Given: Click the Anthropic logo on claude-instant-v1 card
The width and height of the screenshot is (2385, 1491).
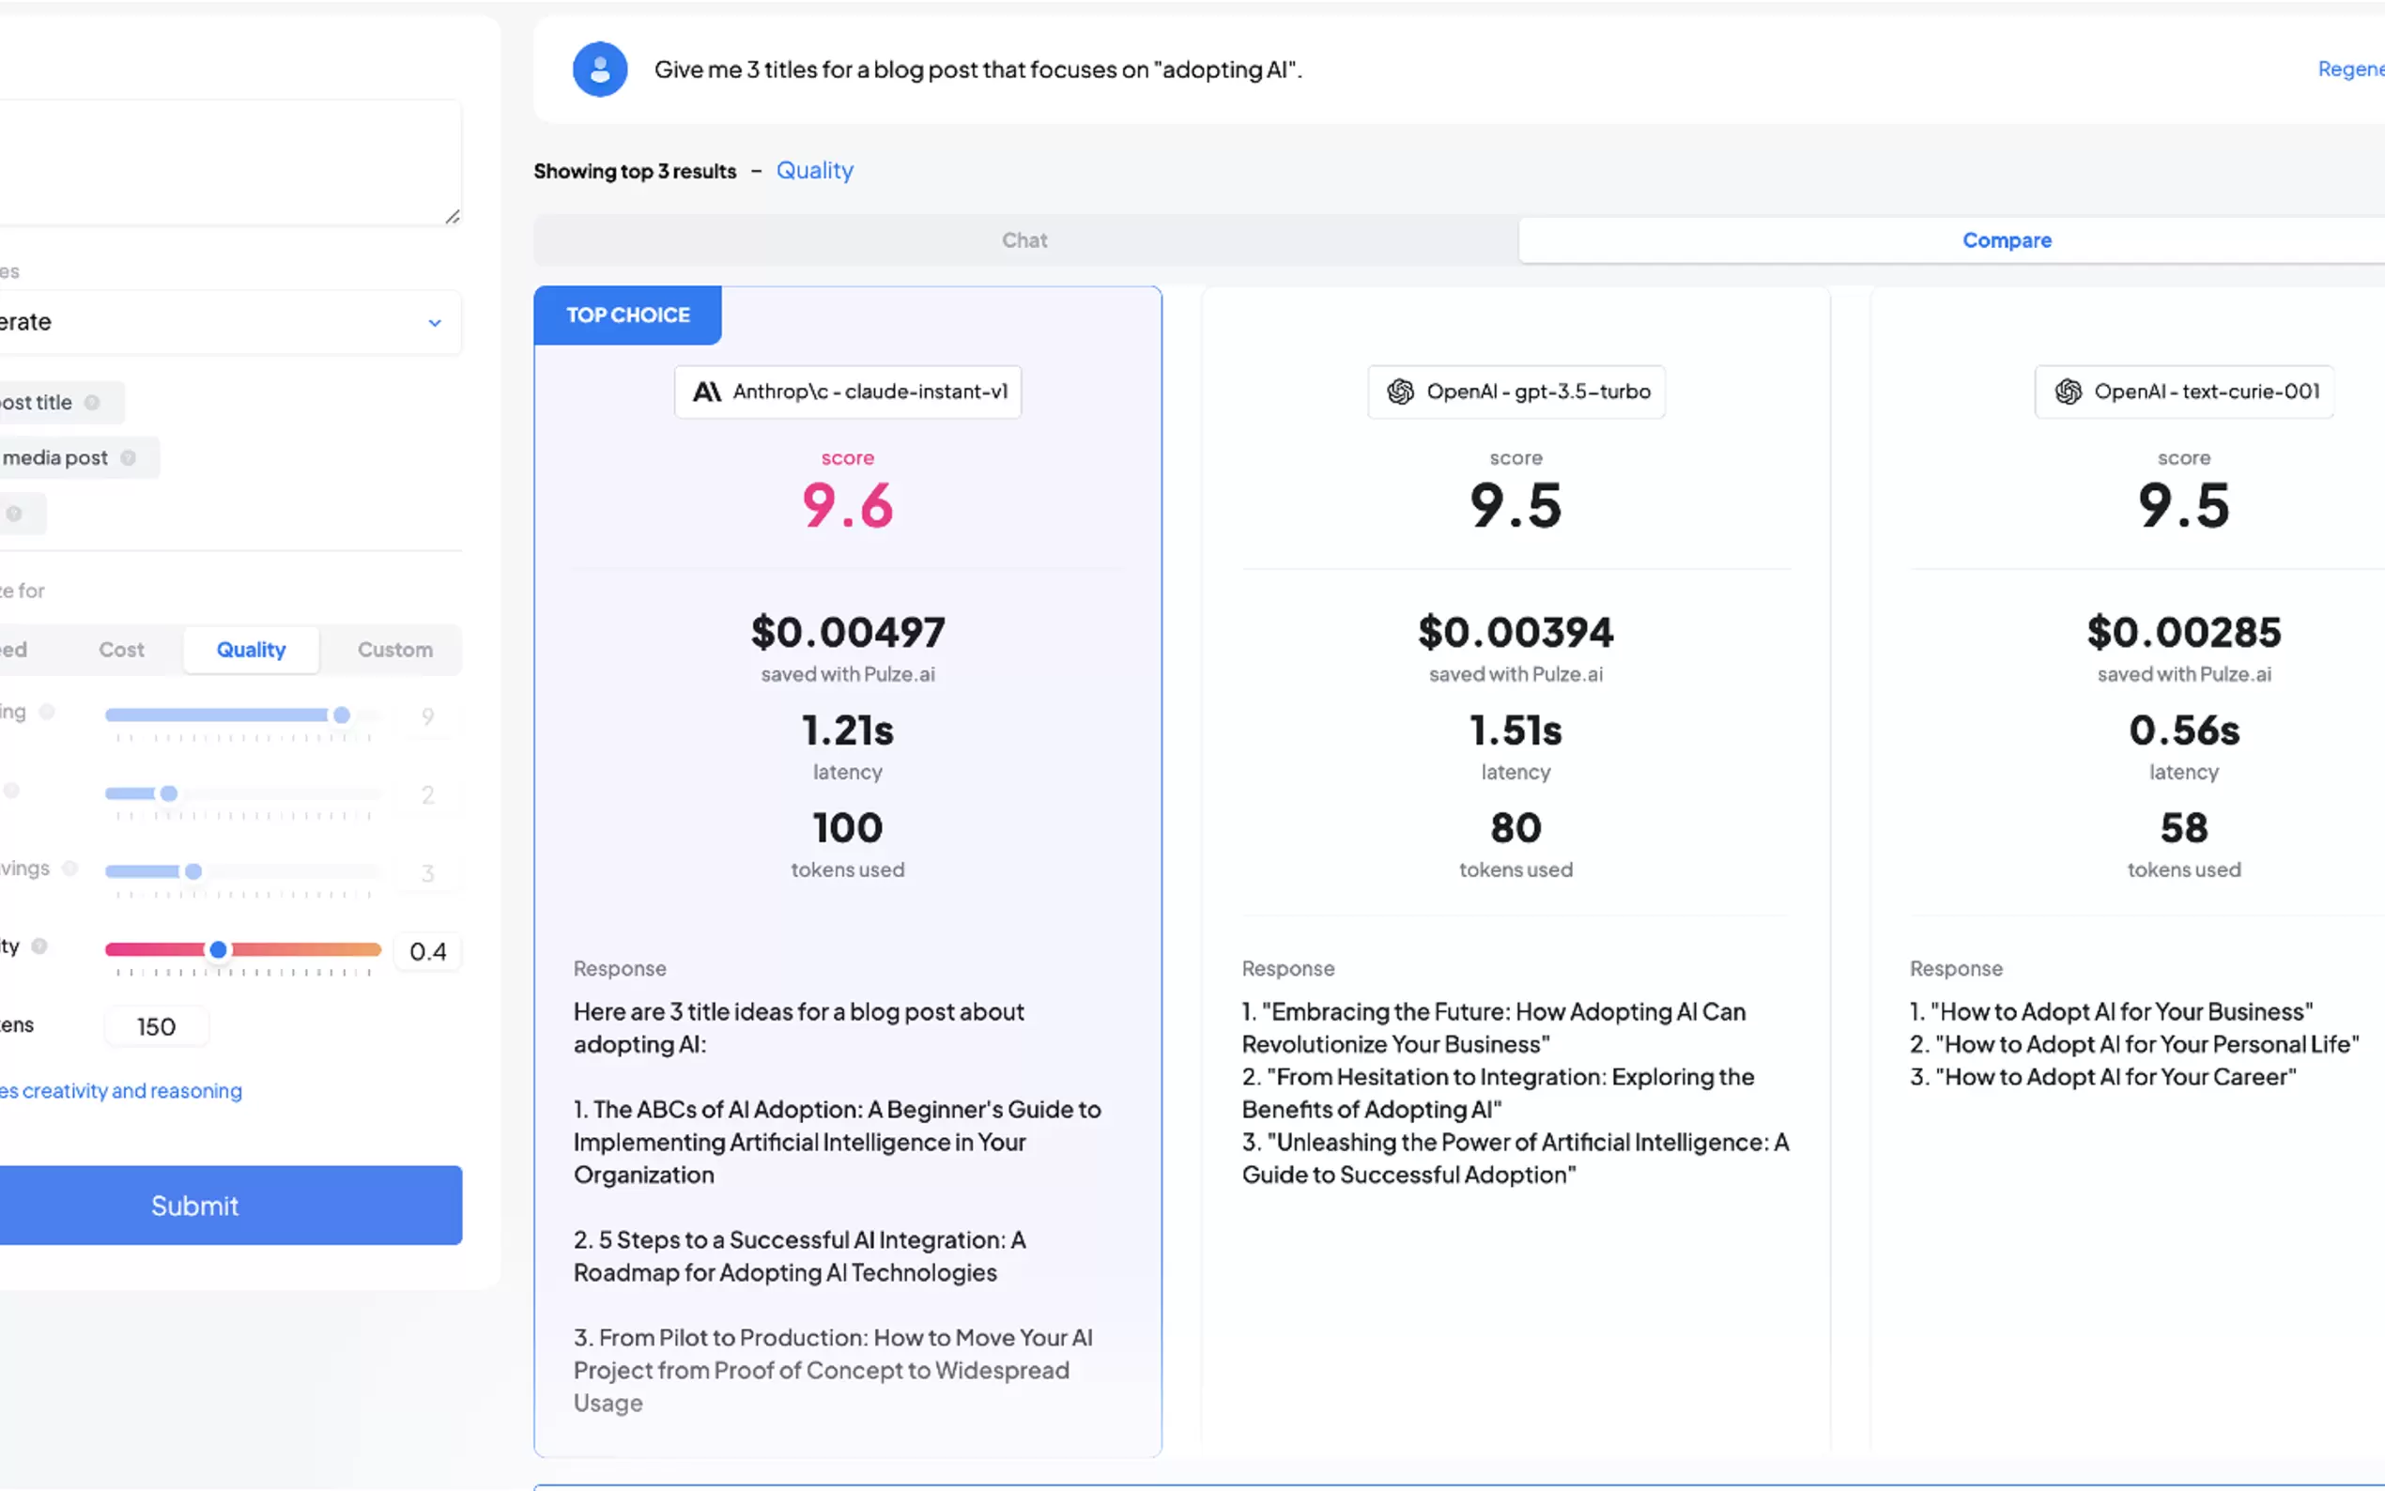Looking at the screenshot, I should pyautogui.click(x=706, y=392).
